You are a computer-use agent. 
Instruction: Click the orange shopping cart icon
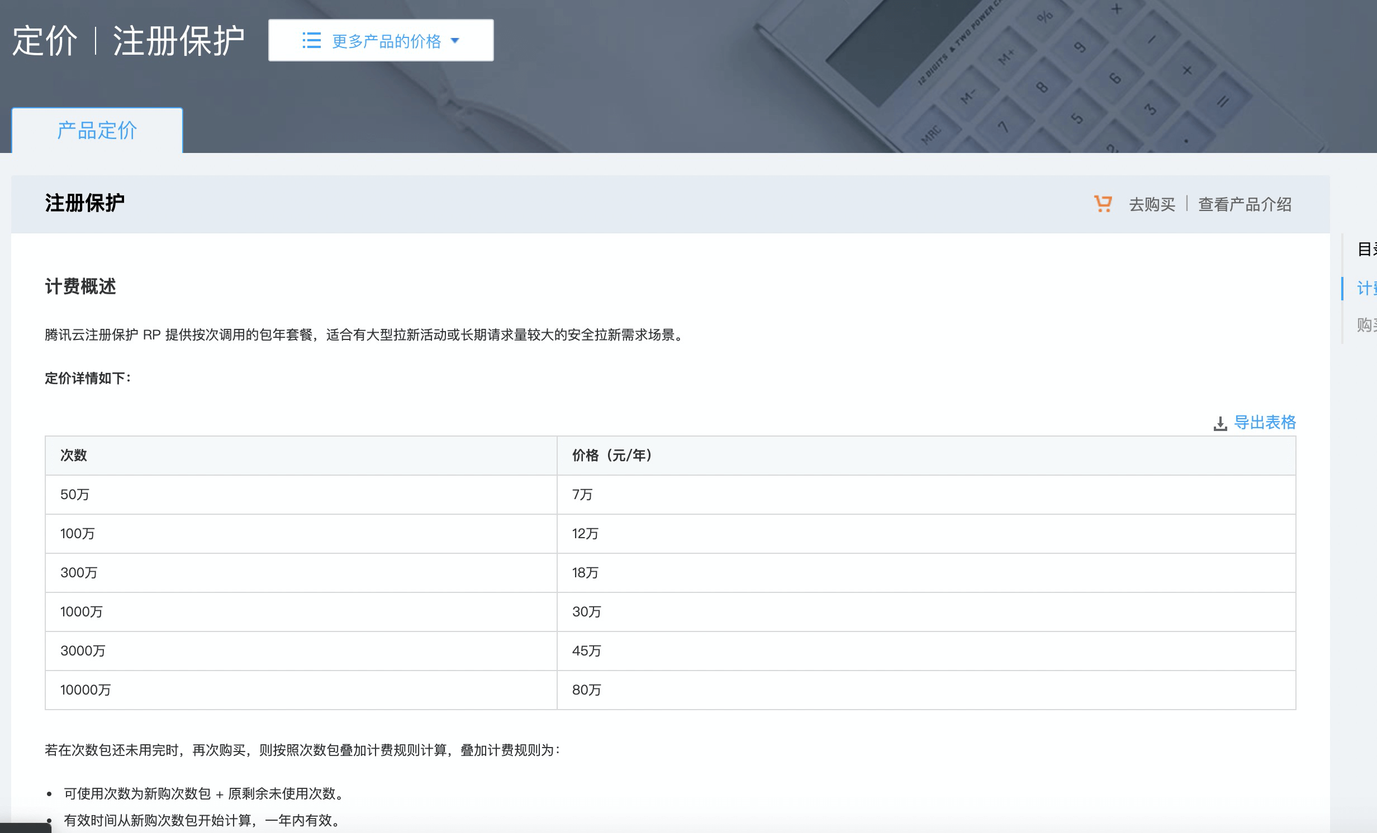point(1103,204)
